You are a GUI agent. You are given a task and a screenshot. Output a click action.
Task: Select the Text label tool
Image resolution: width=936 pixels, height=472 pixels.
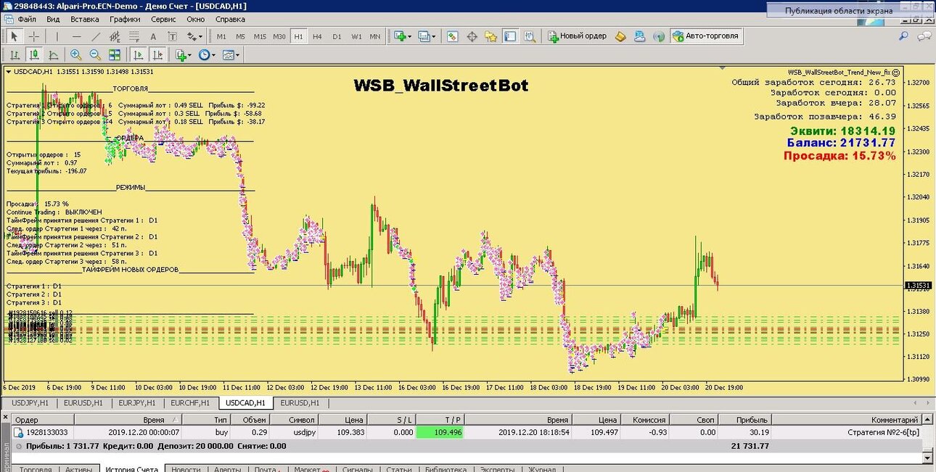pos(172,36)
